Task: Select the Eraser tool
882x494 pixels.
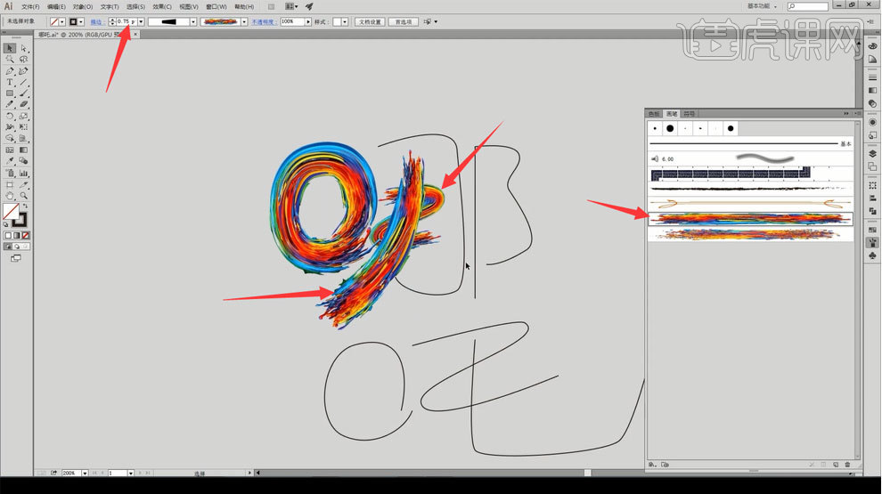Action: tap(24, 104)
